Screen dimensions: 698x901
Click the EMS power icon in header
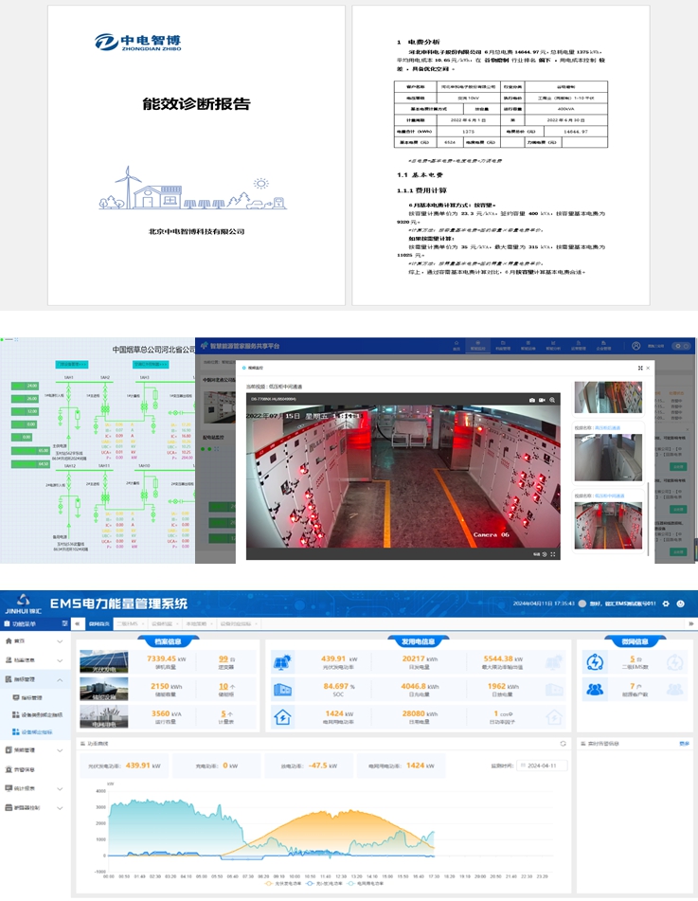tap(681, 604)
